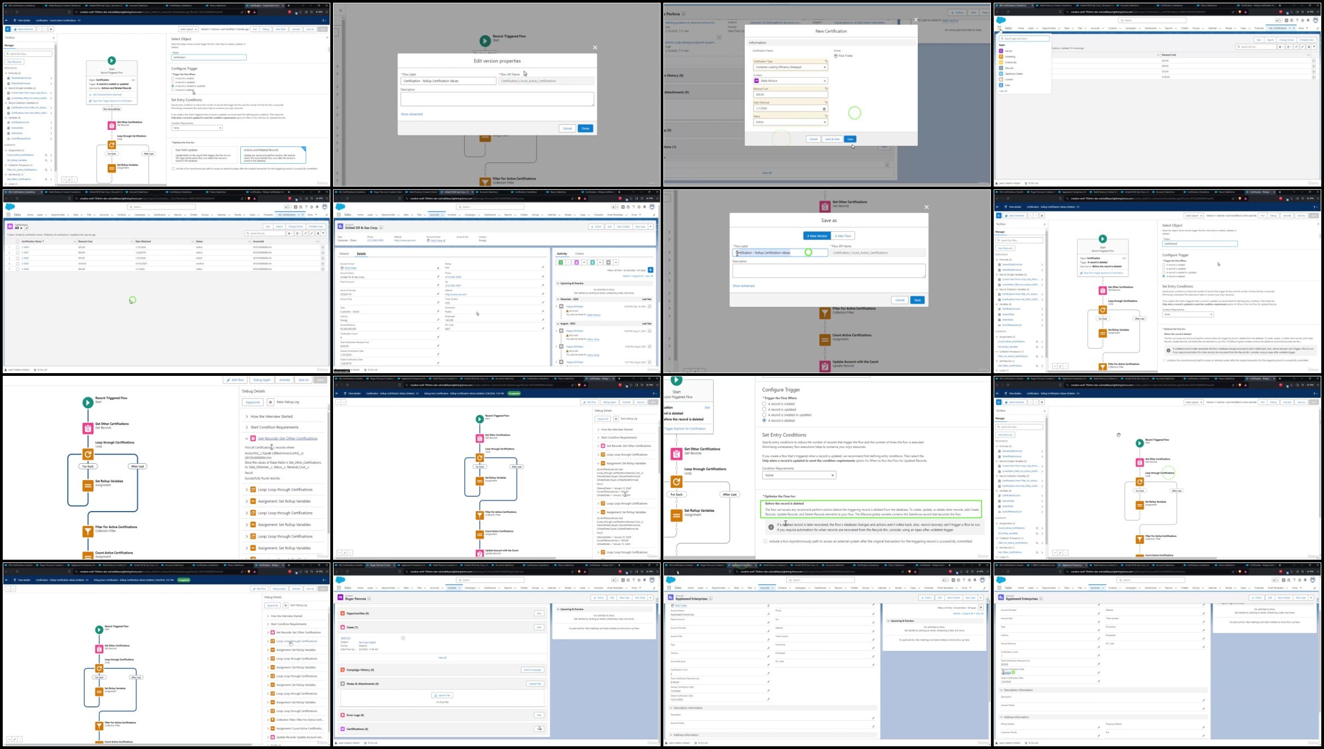Click Save & New in New Certification dialog
The width and height of the screenshot is (1324, 749).
pos(832,139)
